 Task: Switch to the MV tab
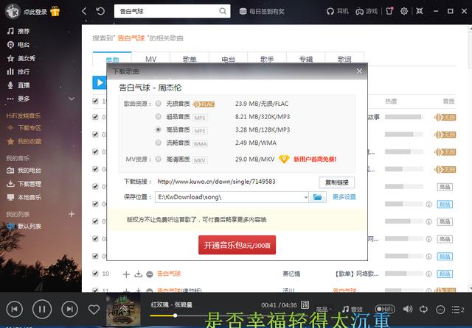click(150, 59)
